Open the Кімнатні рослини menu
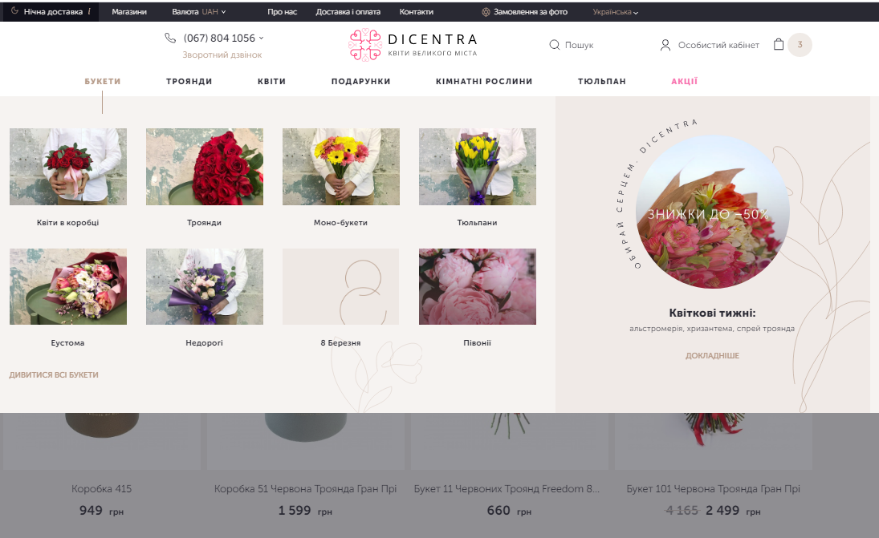Viewport: 879px width, 538px height. tap(484, 81)
